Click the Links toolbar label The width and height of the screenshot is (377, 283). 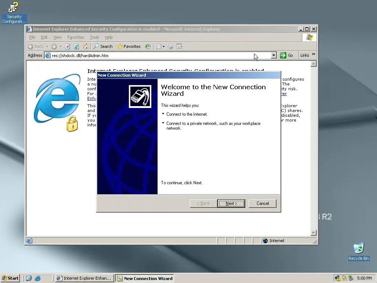[304, 55]
